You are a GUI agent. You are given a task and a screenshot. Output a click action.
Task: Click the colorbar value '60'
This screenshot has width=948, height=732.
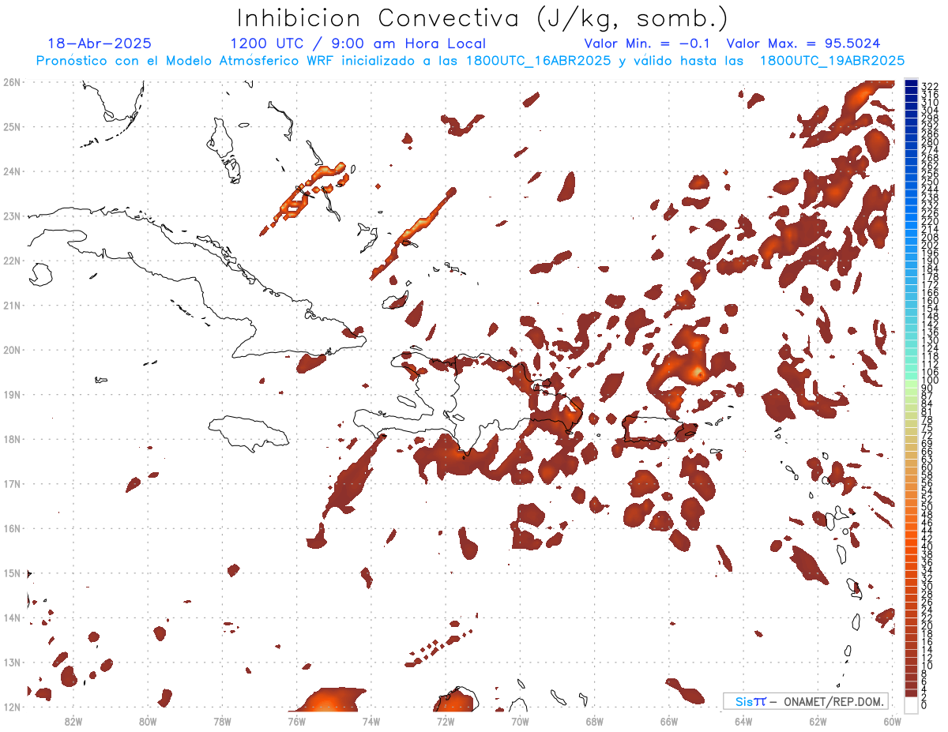click(927, 467)
